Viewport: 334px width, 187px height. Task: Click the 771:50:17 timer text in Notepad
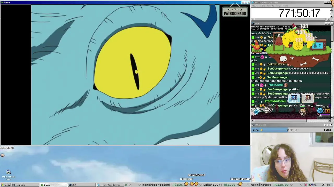299,13
